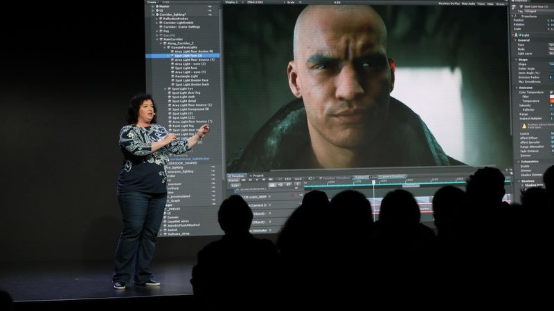Click the Light component bulb icon
Image resolution: width=554 pixels, height=311 pixels.
point(516,35)
